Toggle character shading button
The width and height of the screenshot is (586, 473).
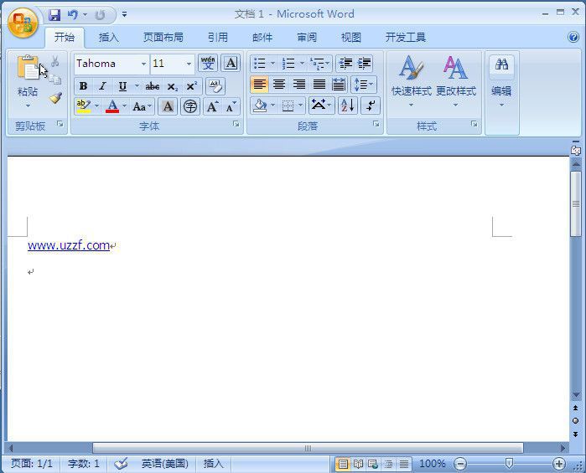[x=168, y=107]
